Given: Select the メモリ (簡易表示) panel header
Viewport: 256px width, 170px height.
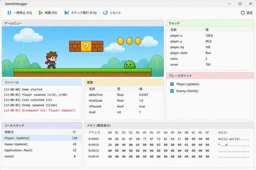Looking at the screenshot, I should [169, 125].
